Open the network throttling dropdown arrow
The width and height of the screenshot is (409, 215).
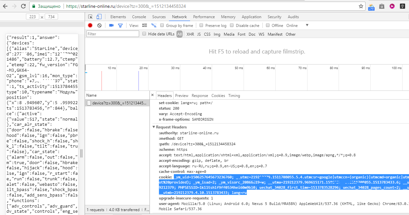(x=307, y=25)
